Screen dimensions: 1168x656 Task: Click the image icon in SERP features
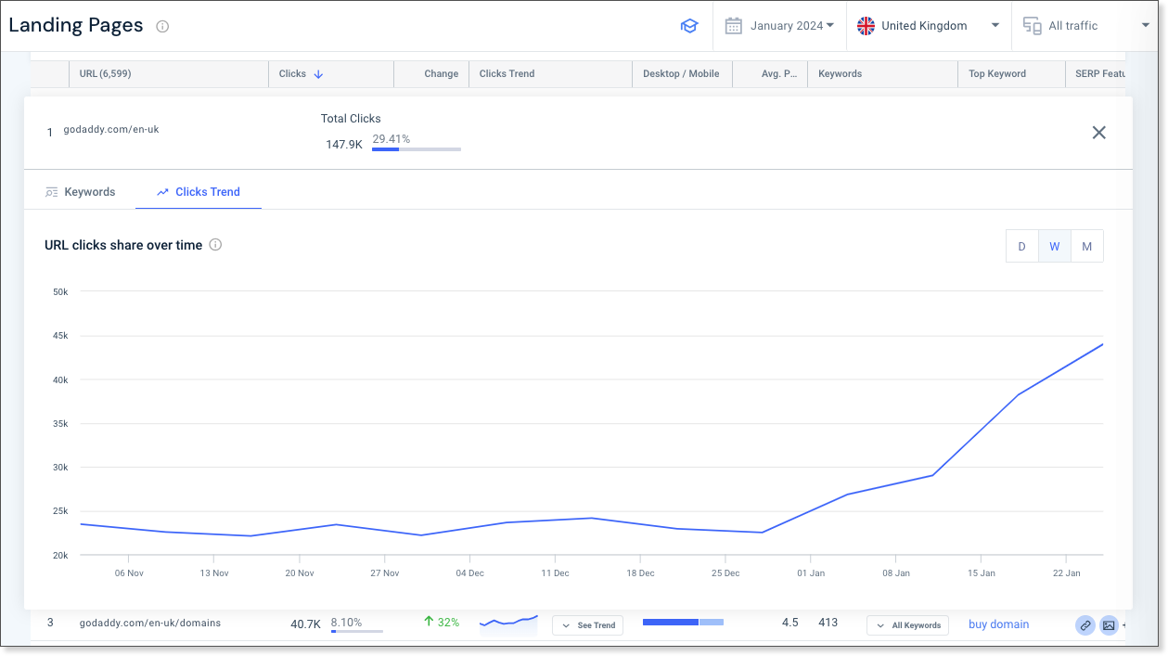[x=1109, y=625]
